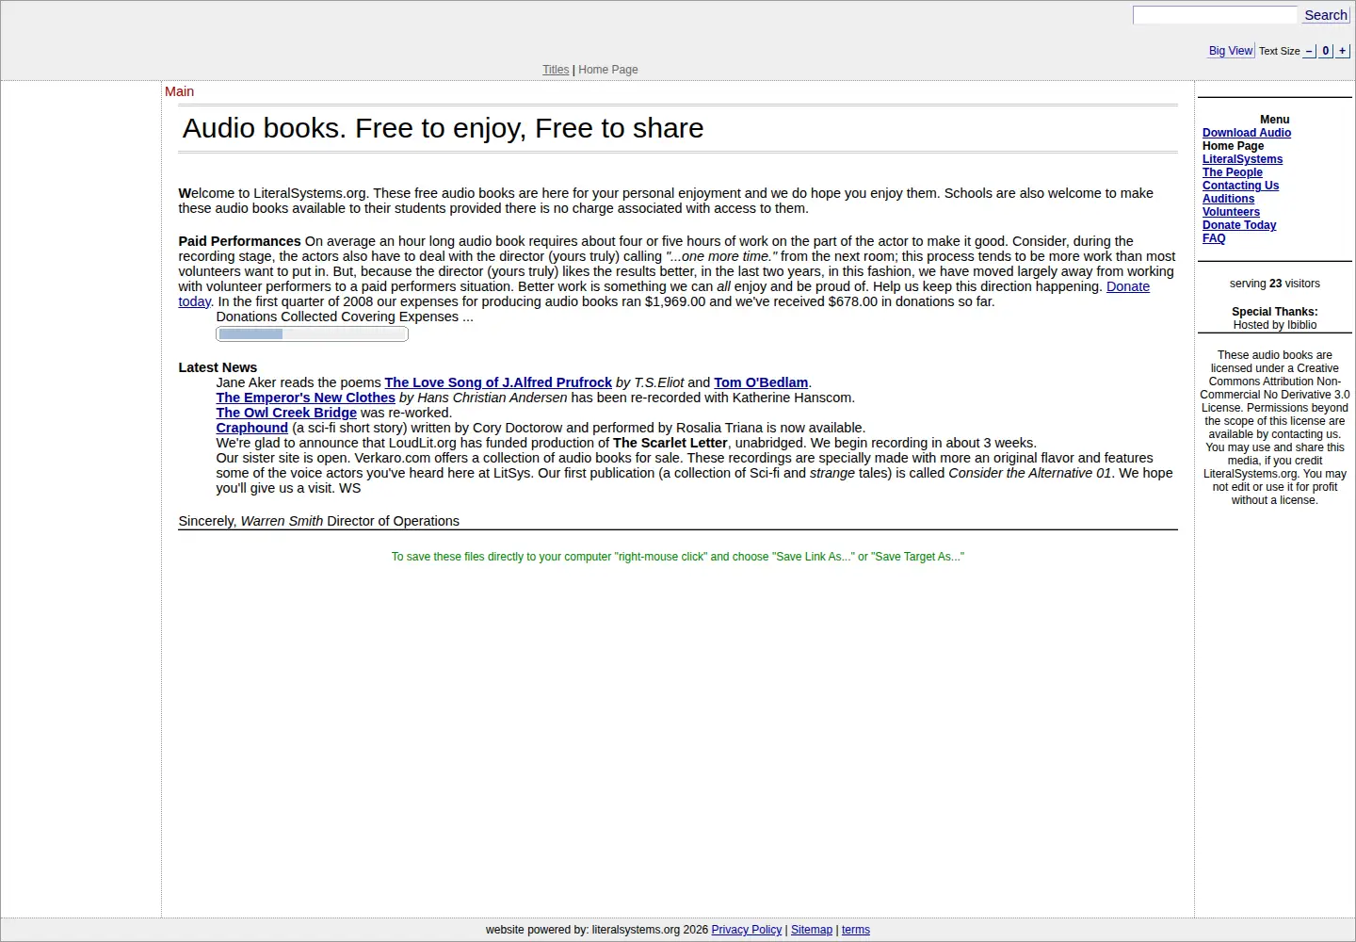Viewport: 1356px width, 942px height.
Task: Open the Sitemap footer link
Action: (812, 930)
